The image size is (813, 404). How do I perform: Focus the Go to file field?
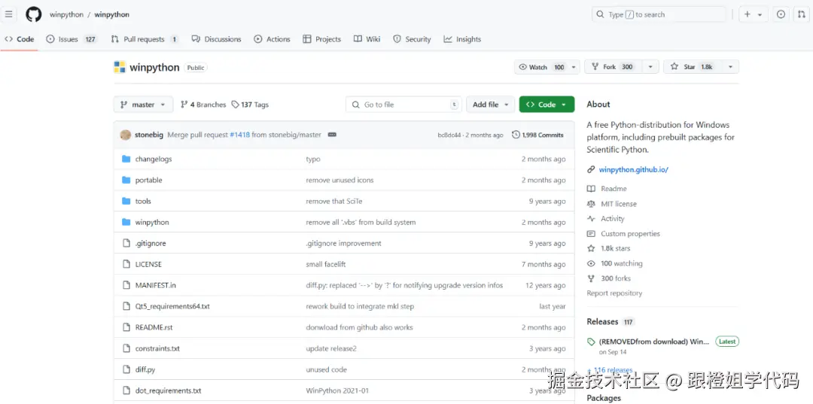point(404,104)
